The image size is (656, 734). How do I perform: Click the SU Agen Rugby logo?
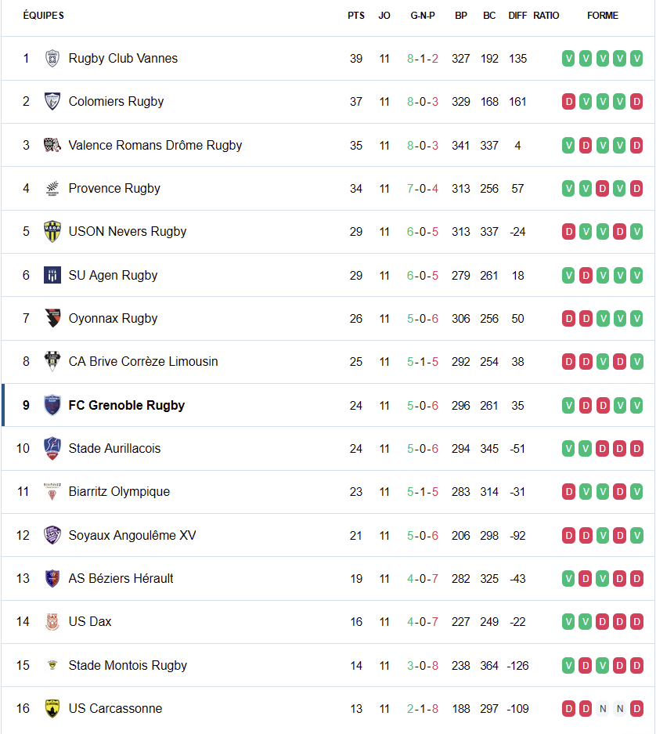click(52, 275)
